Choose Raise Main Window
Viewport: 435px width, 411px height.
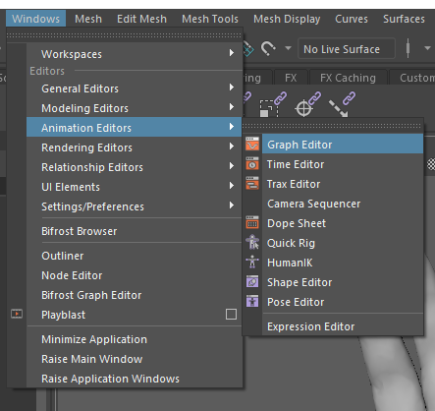[x=134, y=359]
